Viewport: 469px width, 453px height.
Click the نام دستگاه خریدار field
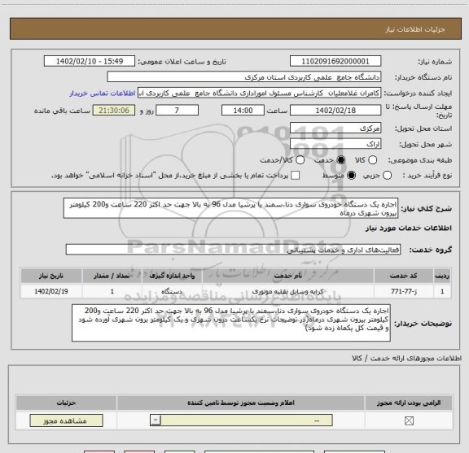(243, 77)
